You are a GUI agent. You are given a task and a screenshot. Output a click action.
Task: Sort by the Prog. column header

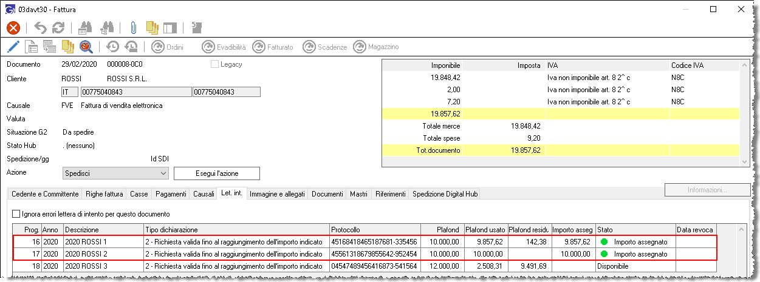point(27,230)
